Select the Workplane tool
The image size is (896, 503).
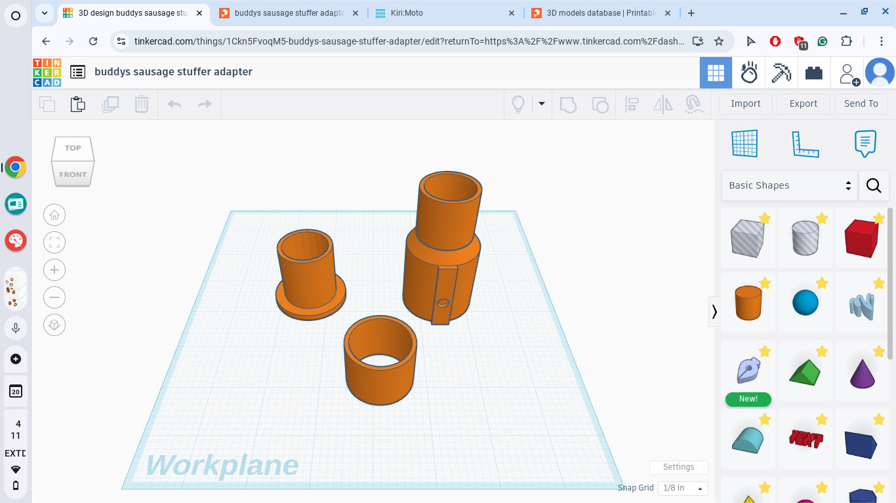(744, 143)
